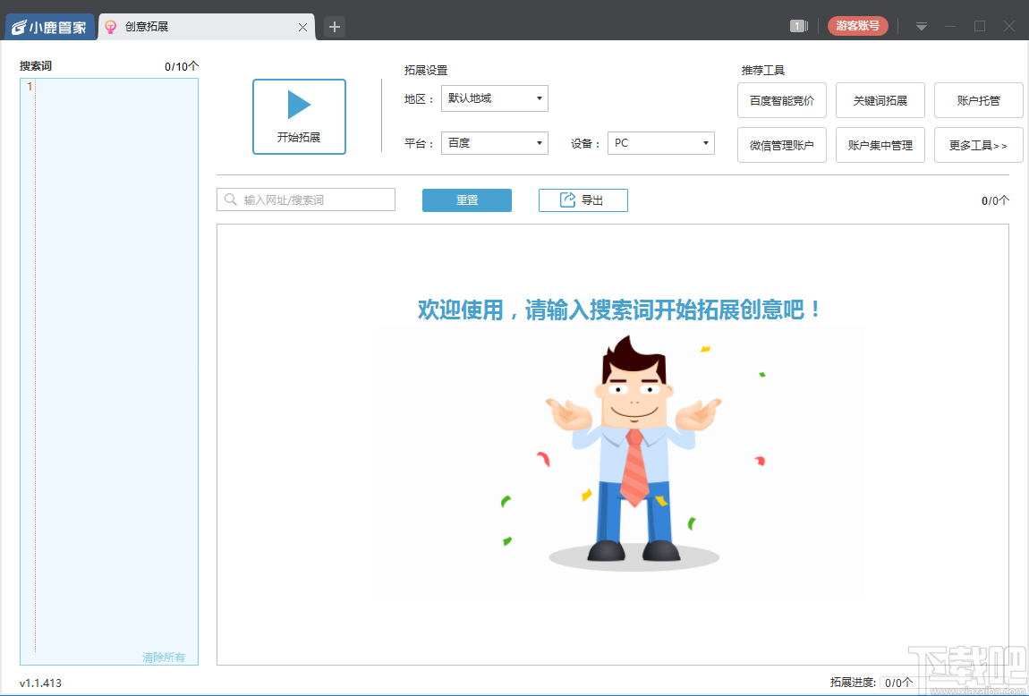This screenshot has width=1029, height=696.
Task: Open a new tab with the plus icon
Action: coord(334,27)
